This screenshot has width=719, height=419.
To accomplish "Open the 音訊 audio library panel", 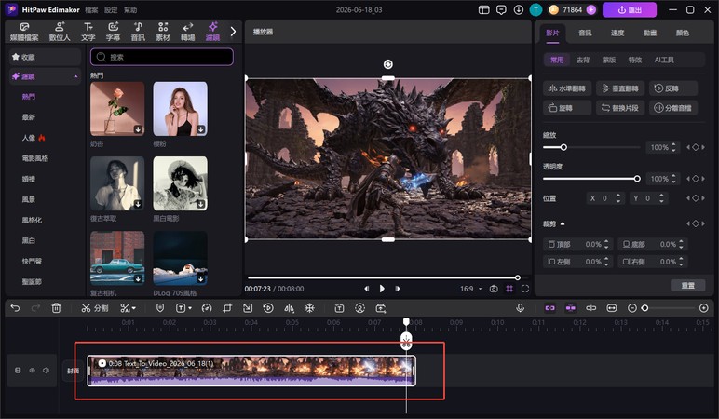I will [138, 32].
